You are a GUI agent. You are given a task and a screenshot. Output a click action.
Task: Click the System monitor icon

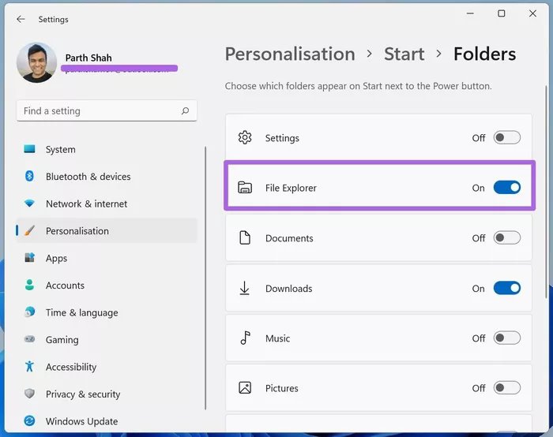click(x=30, y=149)
